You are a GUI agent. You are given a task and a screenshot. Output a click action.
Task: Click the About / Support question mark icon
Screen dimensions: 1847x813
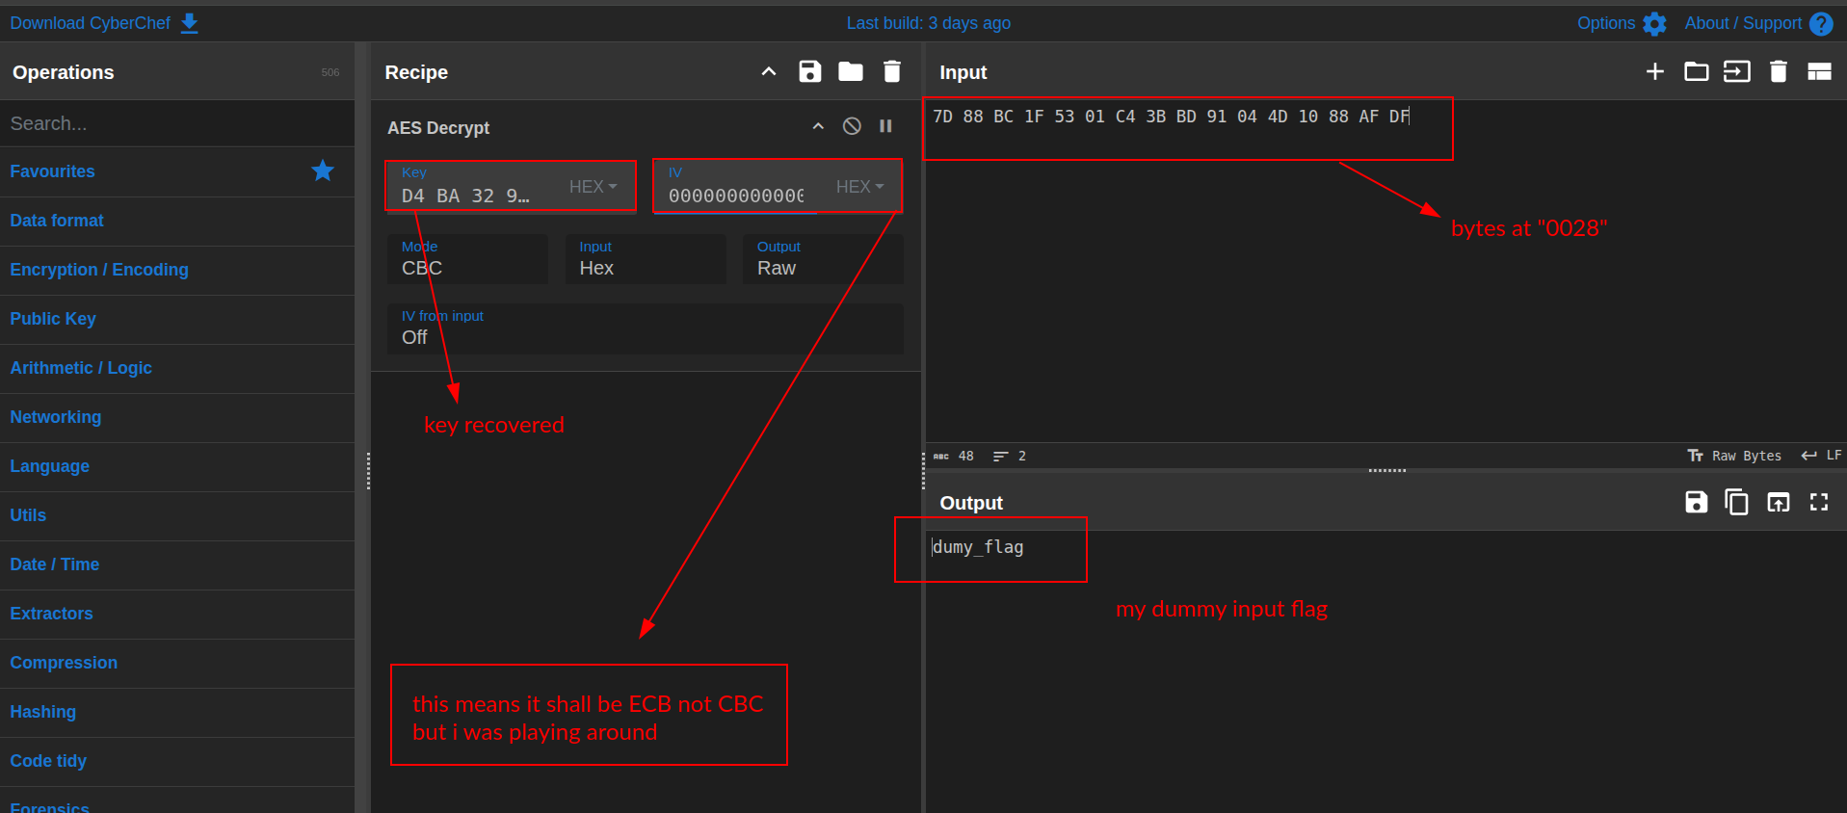(1821, 23)
